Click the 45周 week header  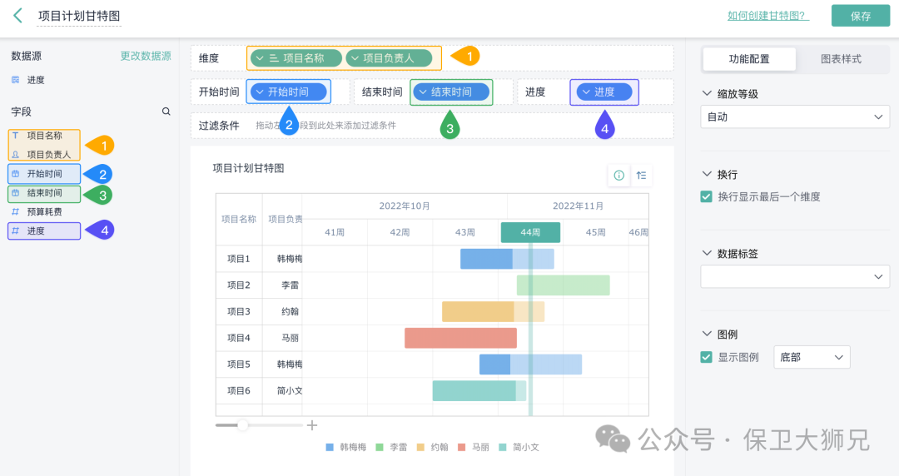coord(596,232)
